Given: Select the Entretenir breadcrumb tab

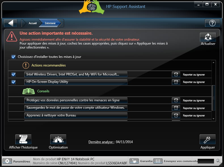Looking at the screenshot, I should [50, 23].
